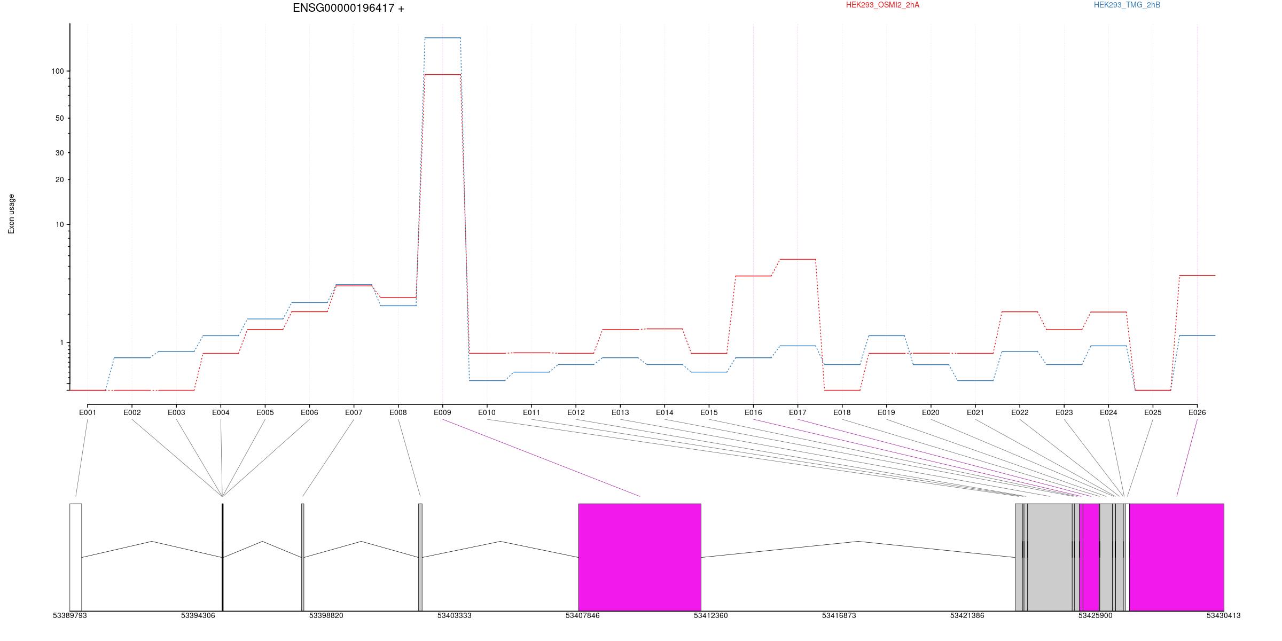Click exon label E014
The width and height of the screenshot is (1282, 641).
665,412
